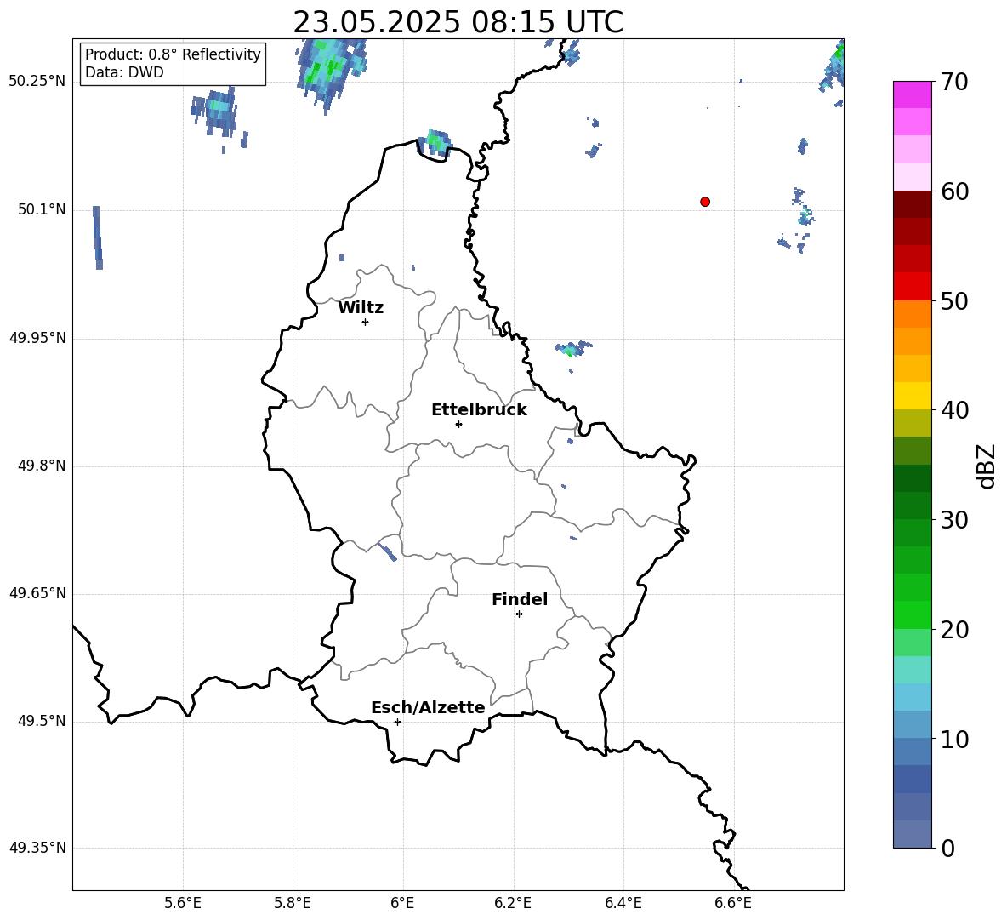This screenshot has height=920, width=1007.
Task: Click the Findel town label
Action: (x=520, y=599)
